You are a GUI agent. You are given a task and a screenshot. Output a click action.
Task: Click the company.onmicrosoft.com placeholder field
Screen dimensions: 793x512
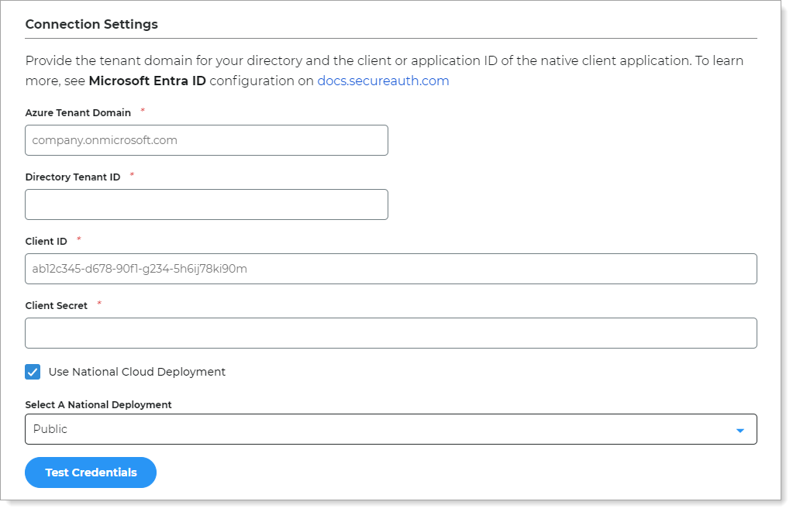point(206,140)
